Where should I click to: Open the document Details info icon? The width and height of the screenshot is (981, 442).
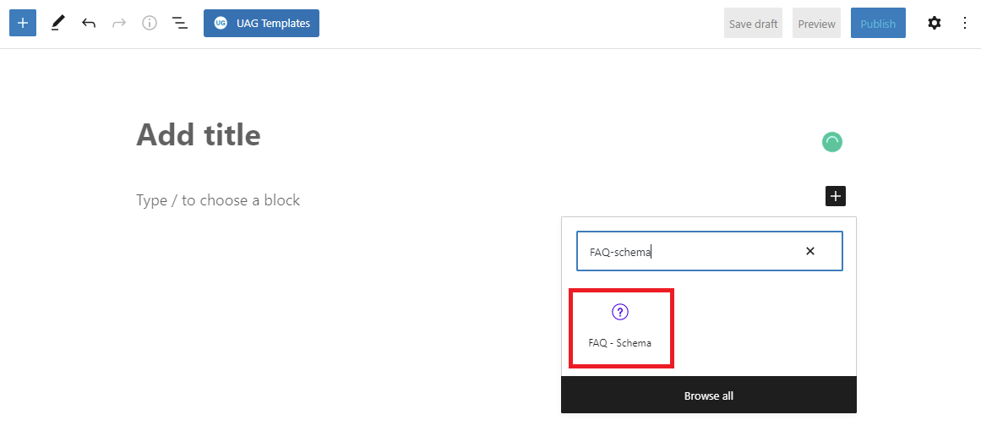150,24
